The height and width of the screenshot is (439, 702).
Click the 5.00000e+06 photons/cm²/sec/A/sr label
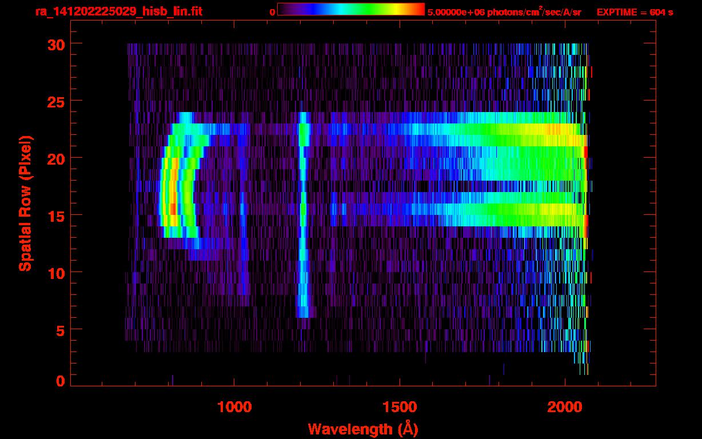click(504, 12)
